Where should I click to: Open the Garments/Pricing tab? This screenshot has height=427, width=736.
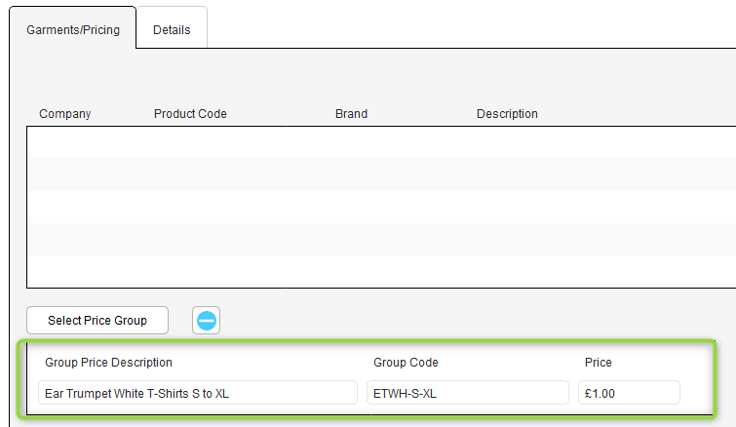[73, 29]
